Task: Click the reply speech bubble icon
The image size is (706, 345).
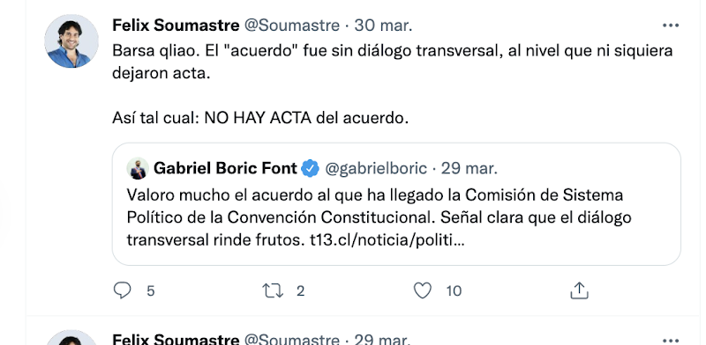Action: (122, 290)
